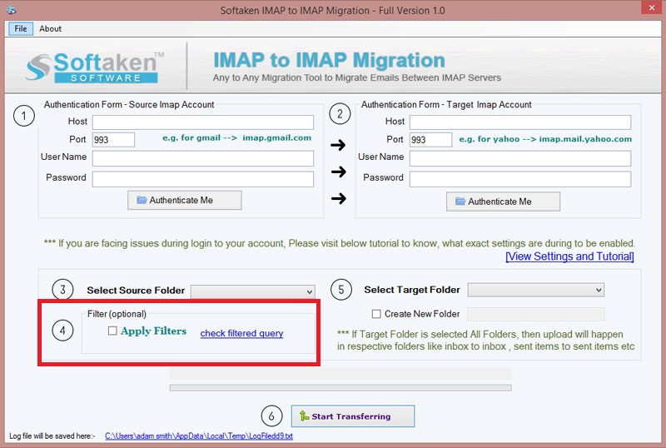Image resolution: width=666 pixels, height=448 pixels.
Task: Click the source Authenticate Me button
Action: click(x=184, y=200)
